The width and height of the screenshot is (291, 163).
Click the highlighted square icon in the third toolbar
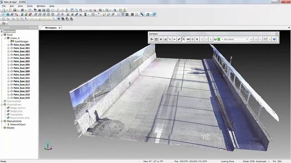point(59,19)
